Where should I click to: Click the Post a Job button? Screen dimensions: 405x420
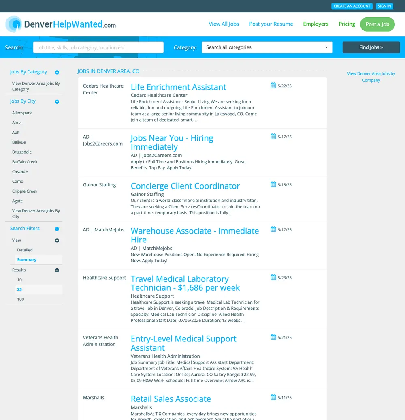coord(377,24)
